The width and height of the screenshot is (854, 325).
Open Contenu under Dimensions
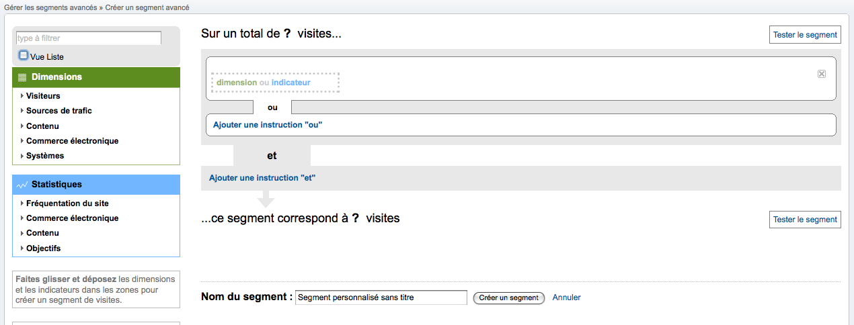(42, 126)
